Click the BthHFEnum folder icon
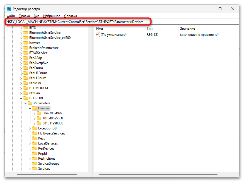This screenshot has width=244, height=182. coord(26,73)
